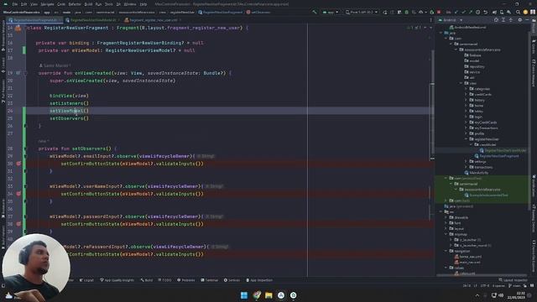Toggle breakpoint on line 34
Viewport: 537px width, 302px height.
tap(18, 194)
